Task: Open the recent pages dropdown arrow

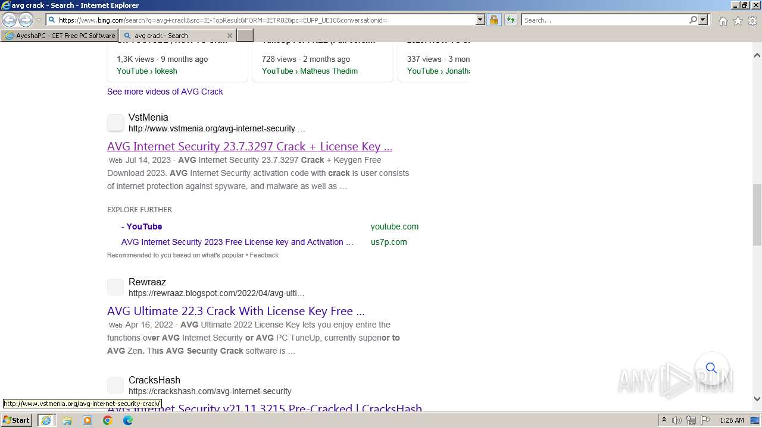Action: tap(39, 20)
